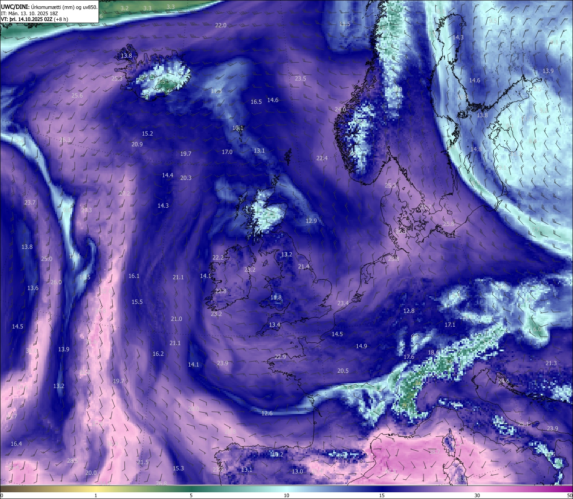Viewport: 573px width, 499px height.
Task: Click the '1' tick label on the color scale
Action: point(96,495)
